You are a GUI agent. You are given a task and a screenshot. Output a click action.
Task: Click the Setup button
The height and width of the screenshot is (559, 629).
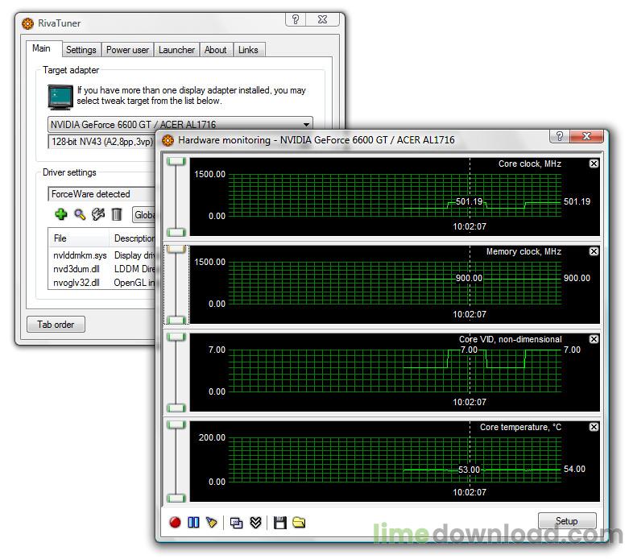[x=566, y=521]
